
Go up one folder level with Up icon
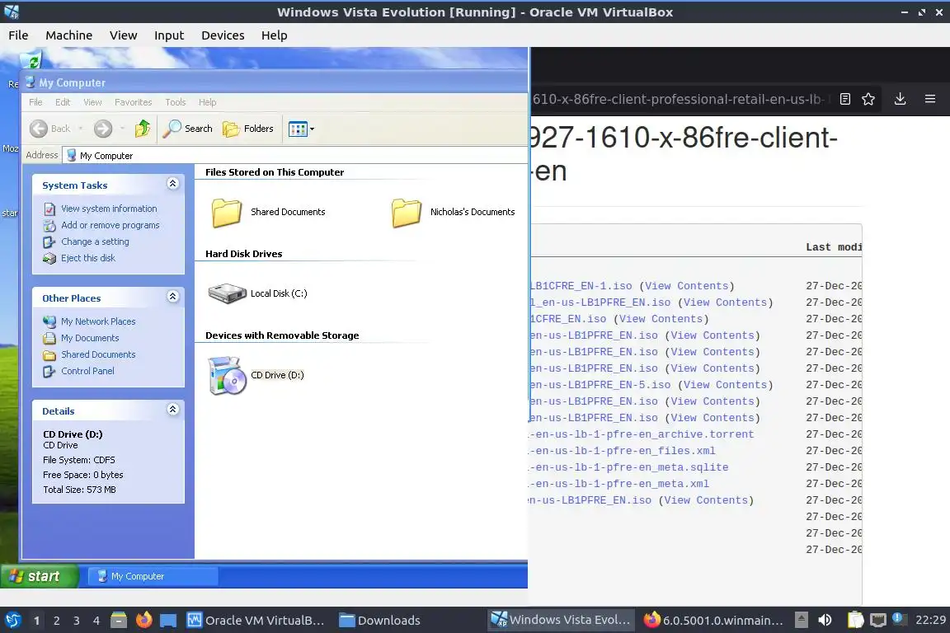point(143,129)
